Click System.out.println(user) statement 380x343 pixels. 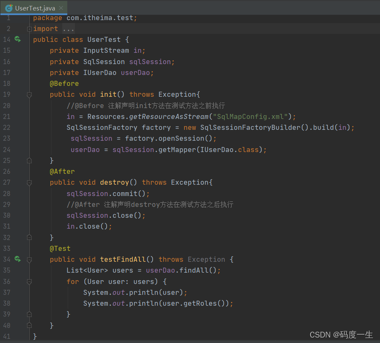135,292
